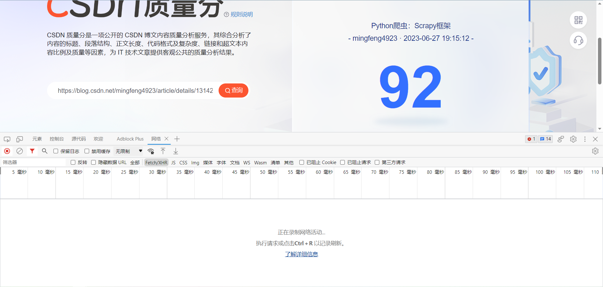Filter requests by 媒体
The width and height of the screenshot is (603, 287).
[208, 162]
